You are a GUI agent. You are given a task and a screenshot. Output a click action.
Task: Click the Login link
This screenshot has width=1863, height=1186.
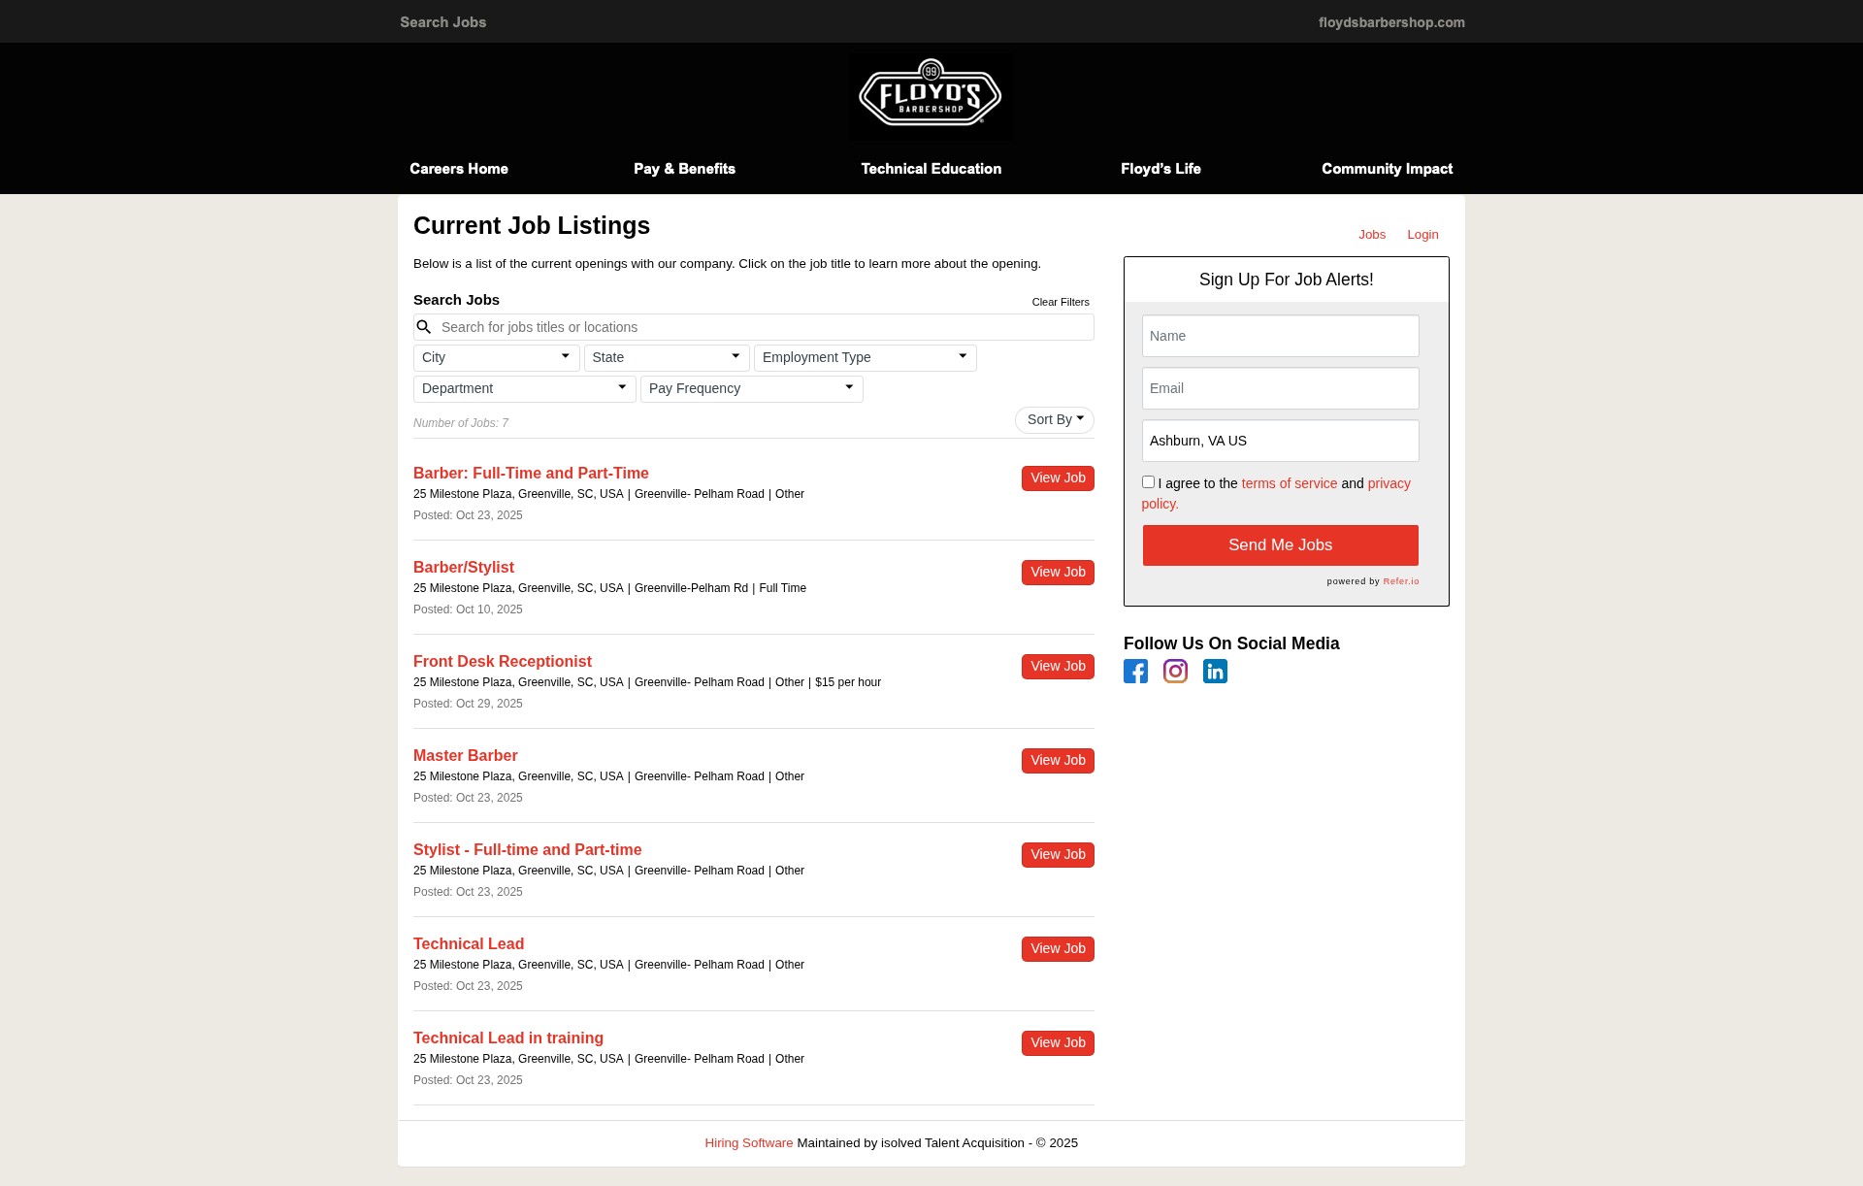pyautogui.click(x=1422, y=235)
